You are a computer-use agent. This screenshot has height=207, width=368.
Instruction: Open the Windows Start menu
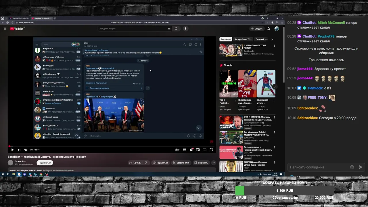(3, 174)
